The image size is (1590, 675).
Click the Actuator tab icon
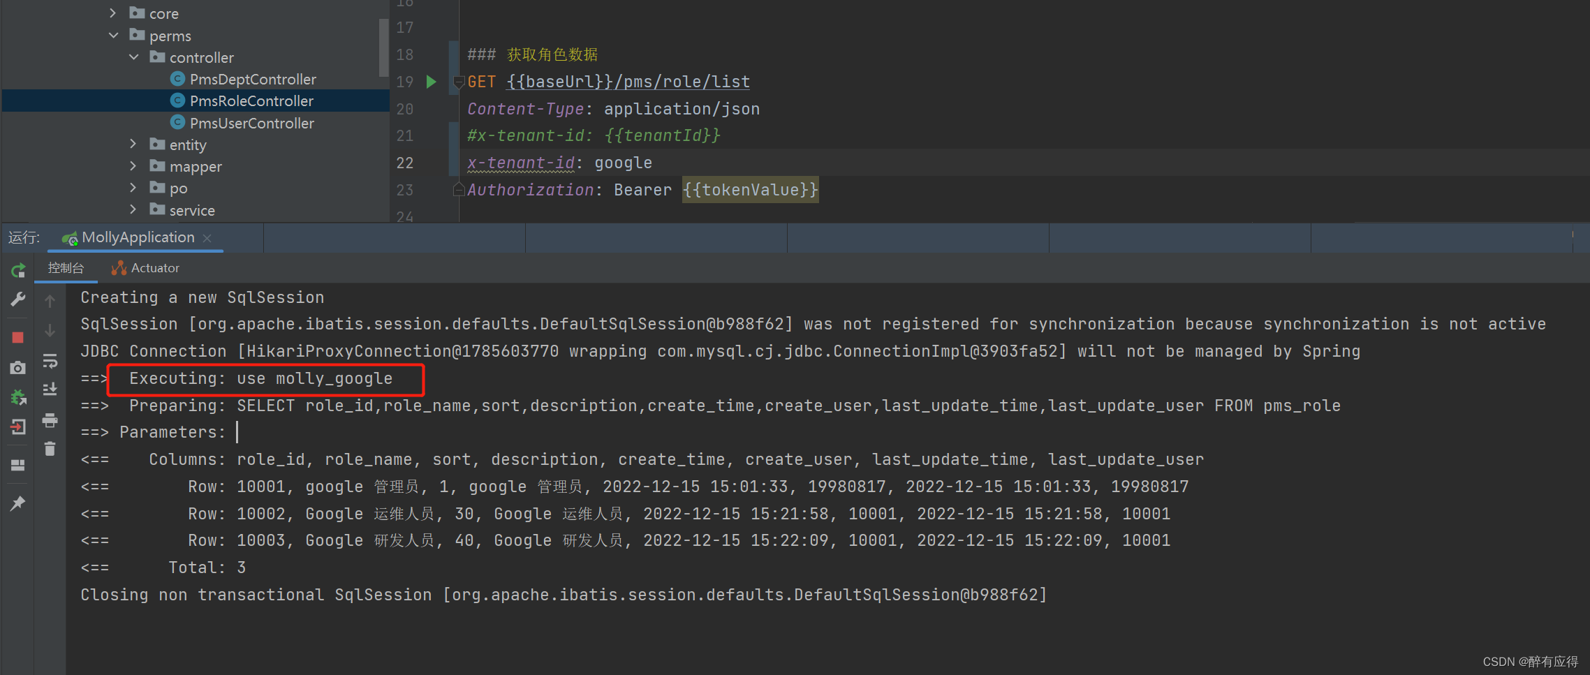tap(119, 268)
